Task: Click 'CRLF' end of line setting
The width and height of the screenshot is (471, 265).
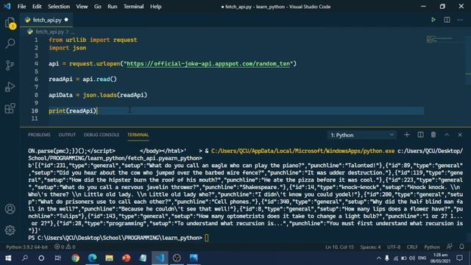Action: click(x=412, y=247)
